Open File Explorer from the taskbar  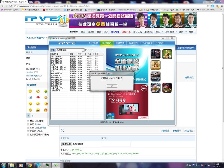(12, 165)
